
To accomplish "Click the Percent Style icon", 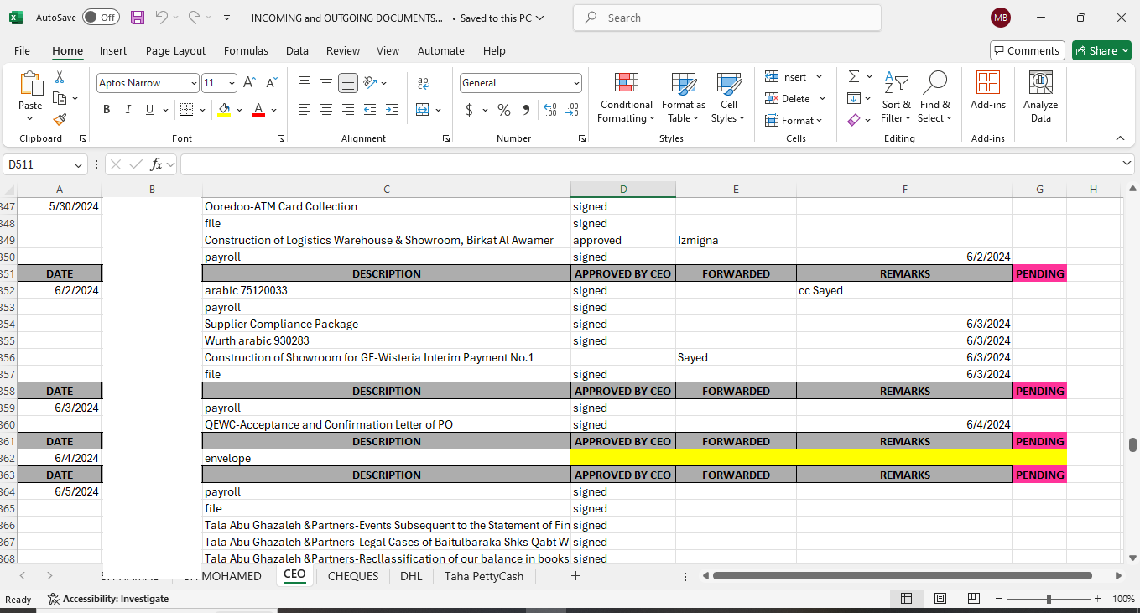I will (503, 110).
